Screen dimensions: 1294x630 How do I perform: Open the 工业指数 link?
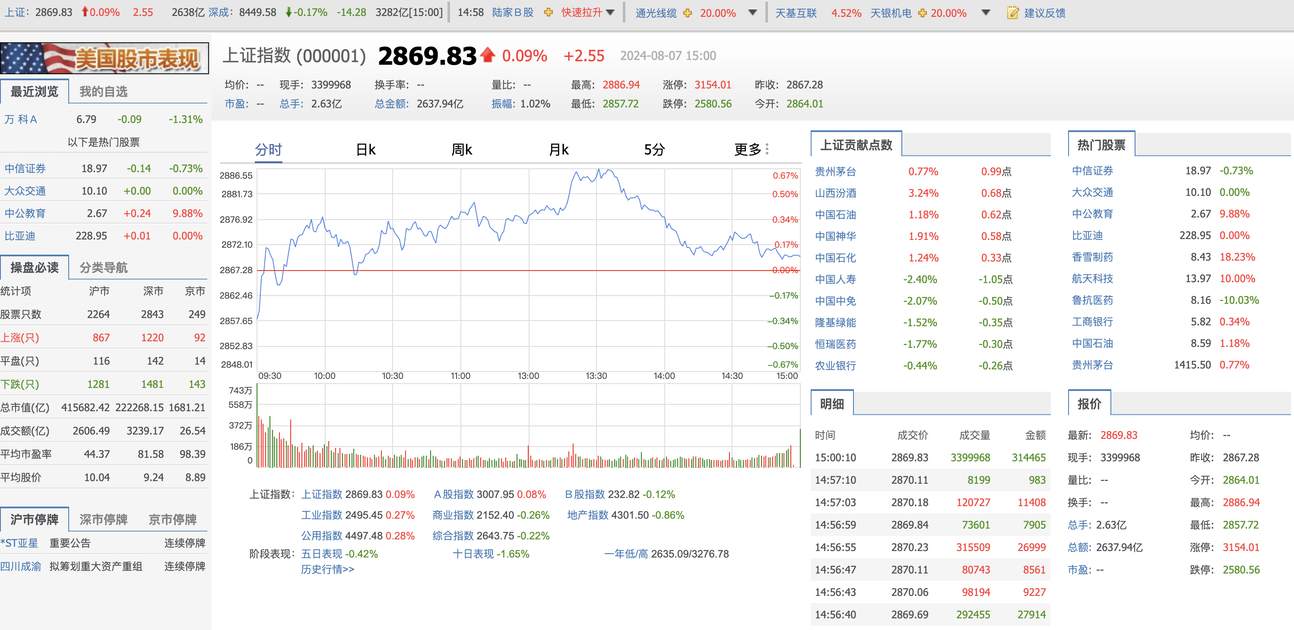click(321, 515)
